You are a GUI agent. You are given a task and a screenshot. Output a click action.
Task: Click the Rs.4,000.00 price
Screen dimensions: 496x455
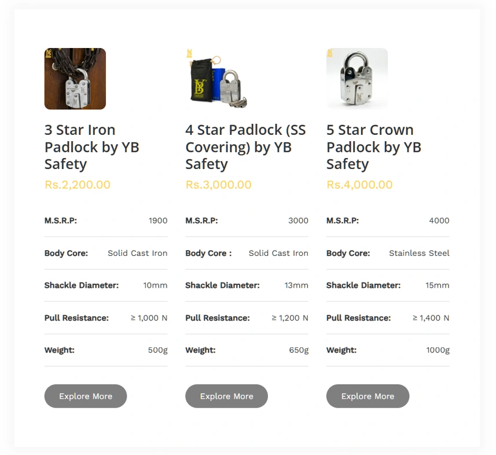pyautogui.click(x=359, y=185)
